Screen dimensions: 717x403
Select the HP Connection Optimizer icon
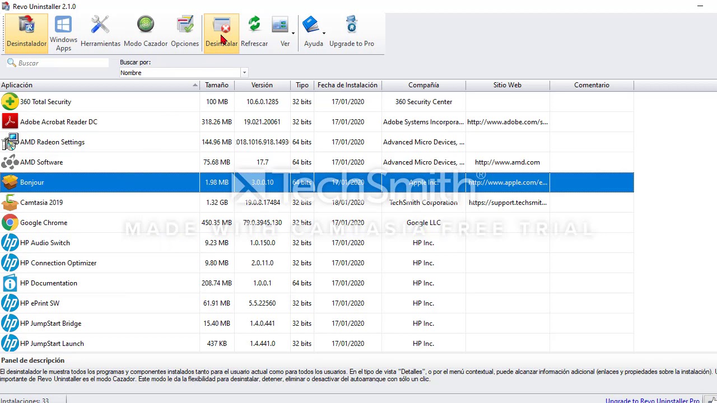tap(10, 263)
